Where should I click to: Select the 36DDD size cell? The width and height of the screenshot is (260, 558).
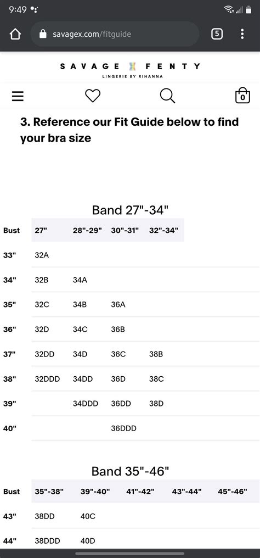[x=123, y=428]
